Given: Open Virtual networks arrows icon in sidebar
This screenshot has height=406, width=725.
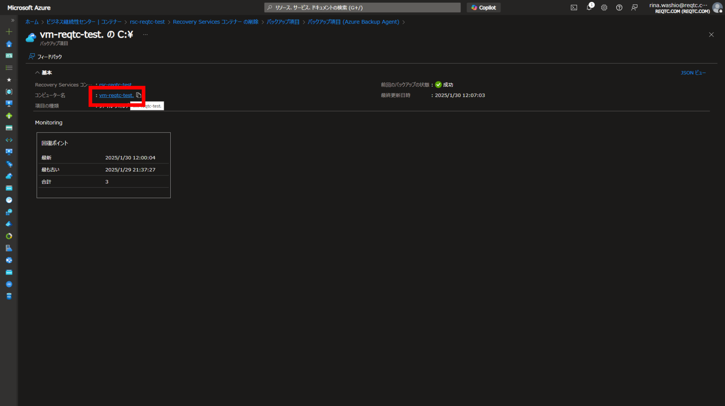Looking at the screenshot, I should [9, 140].
